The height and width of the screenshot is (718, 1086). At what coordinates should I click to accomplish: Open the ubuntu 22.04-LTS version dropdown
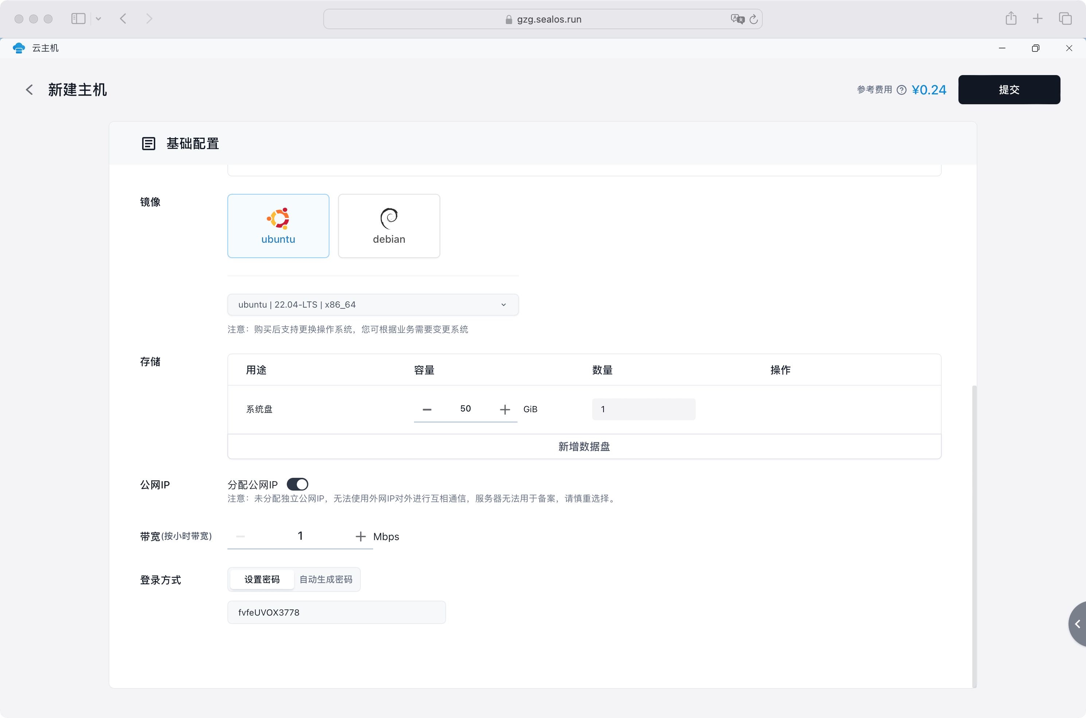(x=373, y=304)
